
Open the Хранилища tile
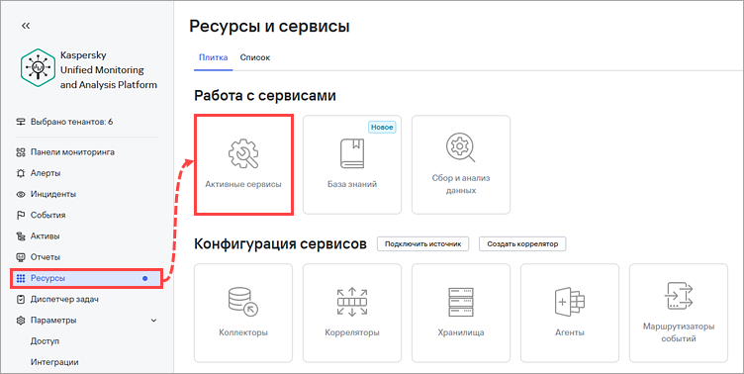461,314
